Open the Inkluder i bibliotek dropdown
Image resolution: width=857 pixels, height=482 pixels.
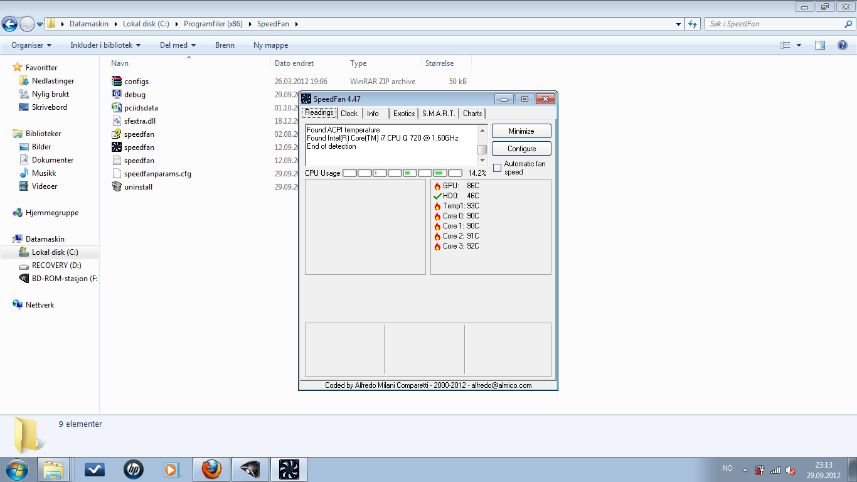[105, 45]
